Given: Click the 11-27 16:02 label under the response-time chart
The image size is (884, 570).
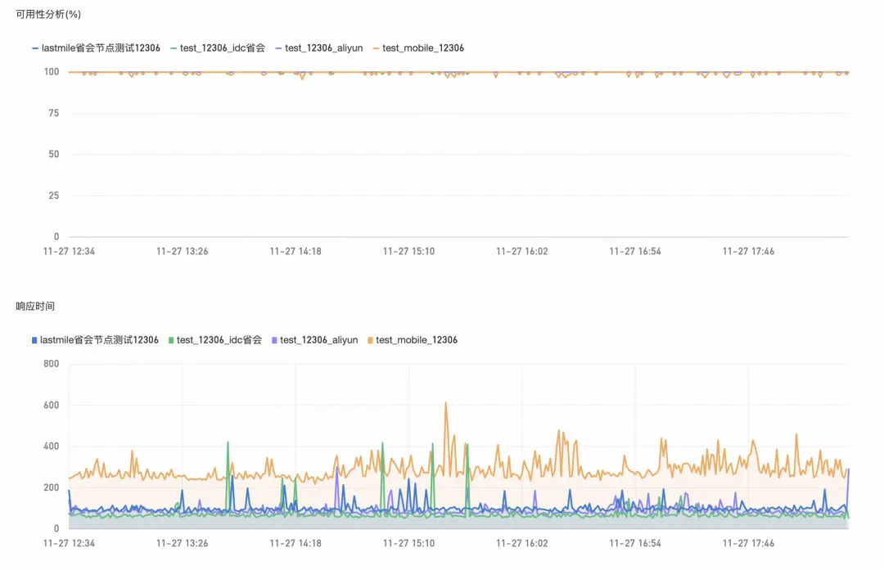Looking at the screenshot, I should click(x=522, y=544).
